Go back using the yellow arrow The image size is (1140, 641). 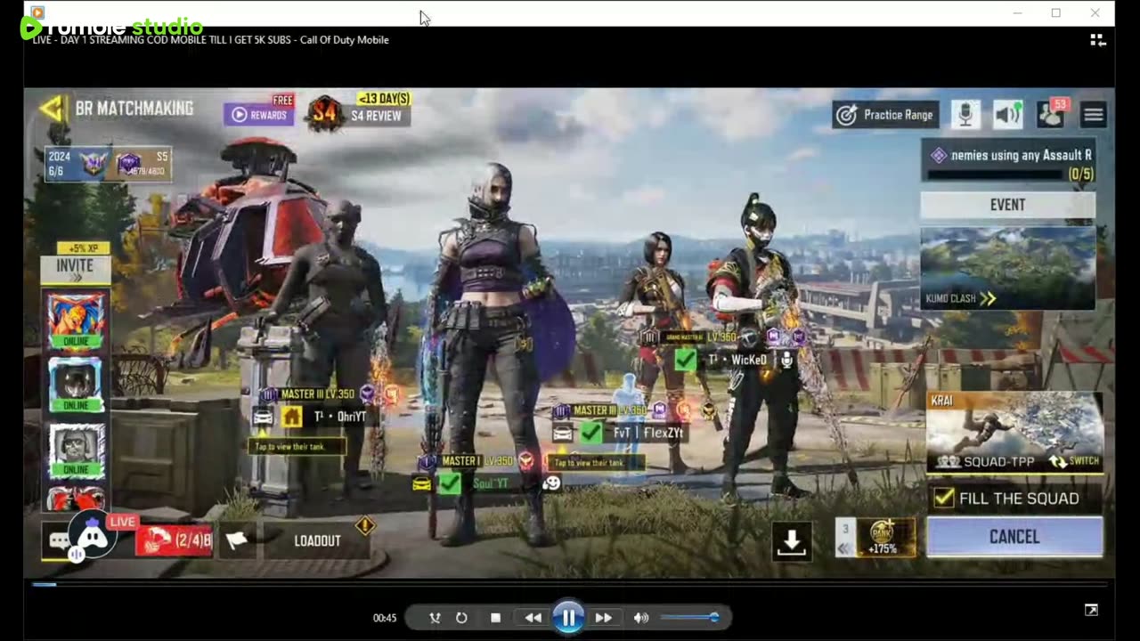(x=53, y=109)
